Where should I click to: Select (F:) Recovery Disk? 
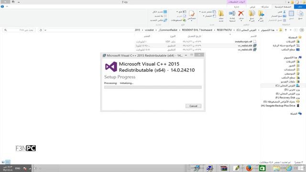pos(287,97)
